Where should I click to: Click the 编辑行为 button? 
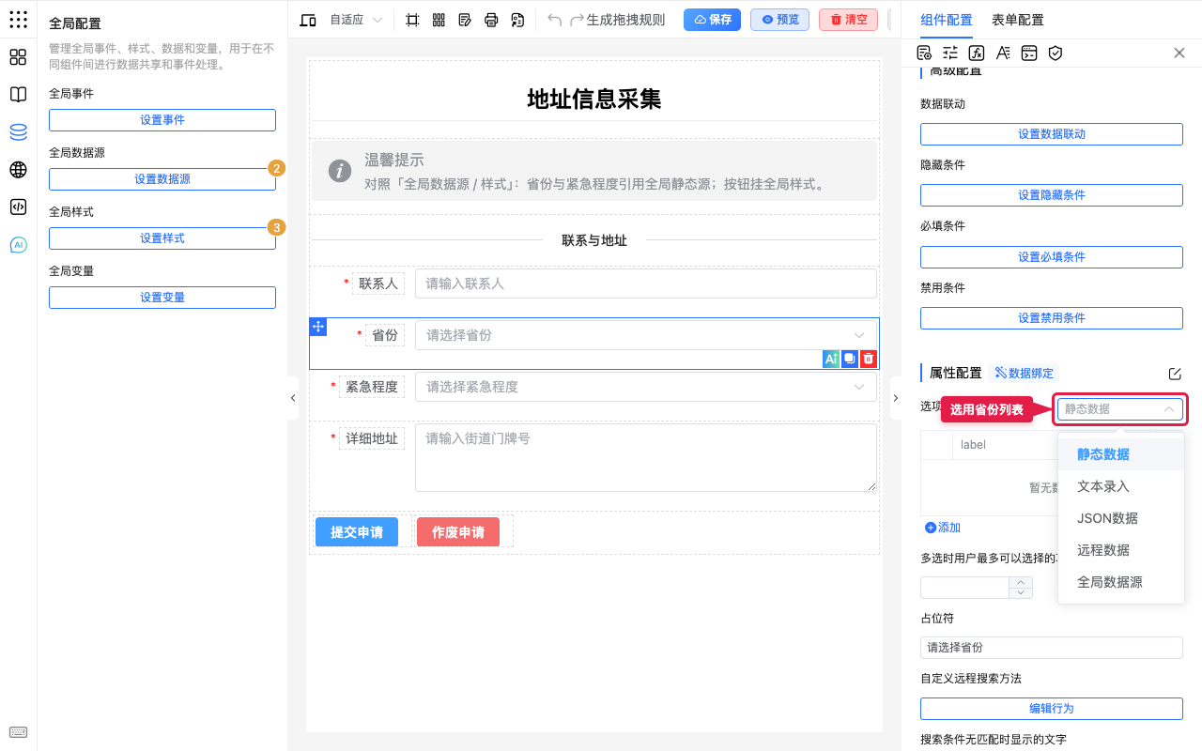coord(1052,709)
